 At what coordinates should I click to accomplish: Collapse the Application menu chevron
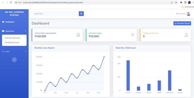26,31
